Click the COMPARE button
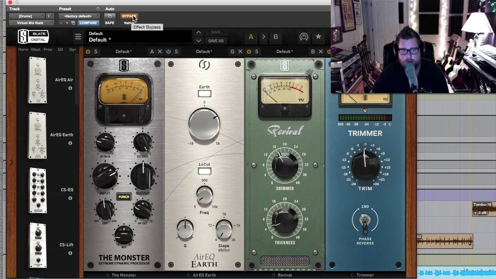 (x=88, y=23)
